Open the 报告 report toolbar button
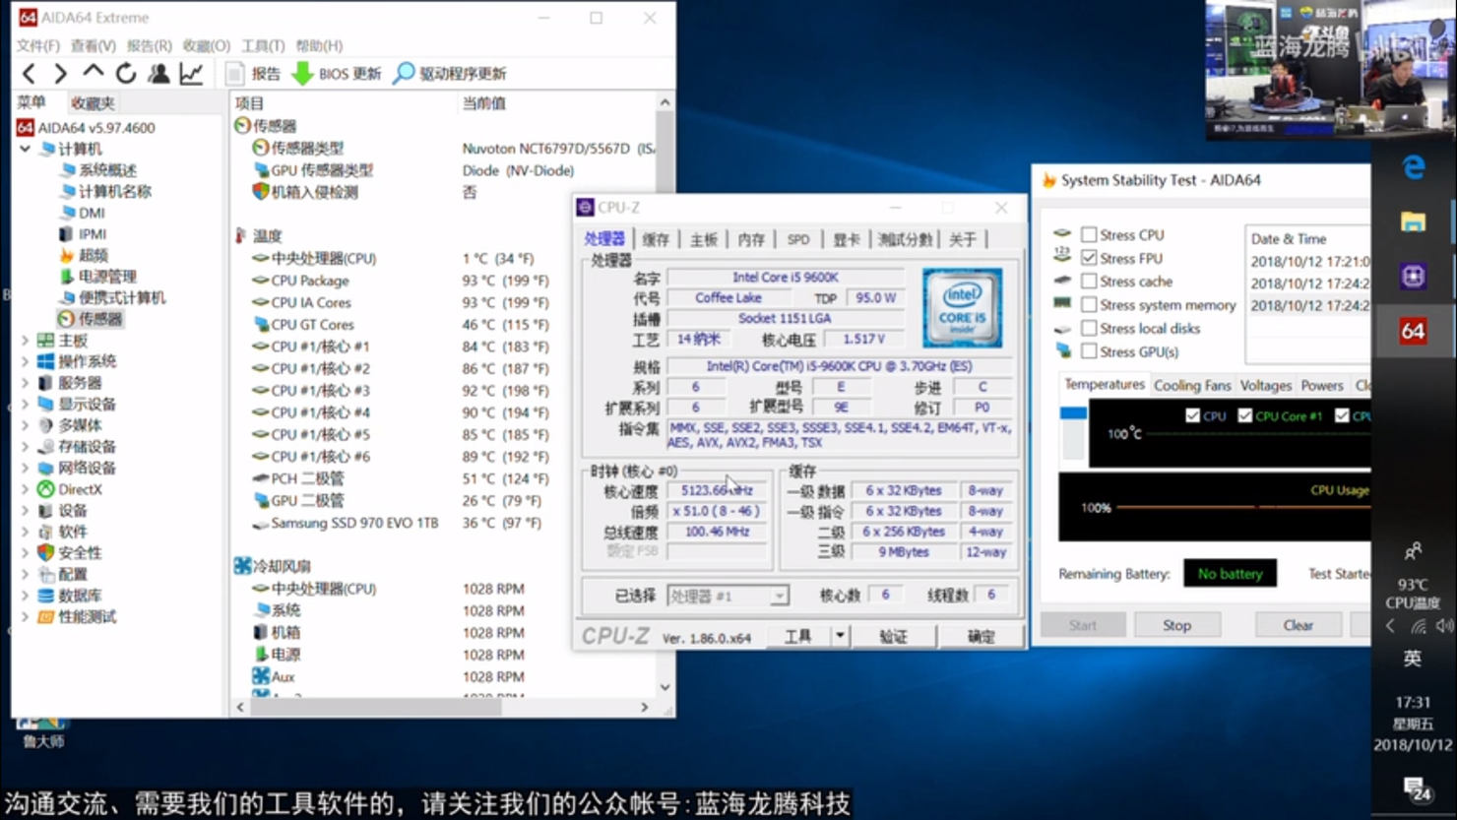 (x=253, y=74)
